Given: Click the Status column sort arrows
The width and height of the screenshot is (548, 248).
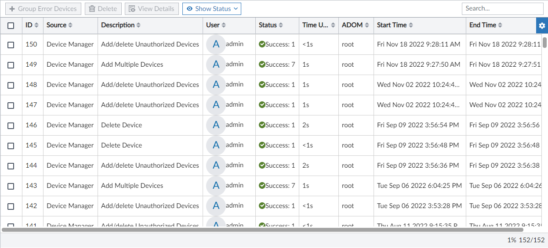Looking at the screenshot, I should coord(281,25).
